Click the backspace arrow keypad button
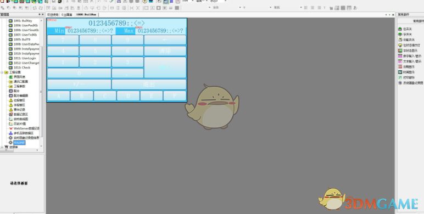 point(165,40)
